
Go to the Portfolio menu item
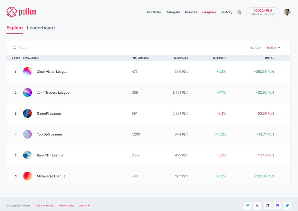[x=154, y=12]
